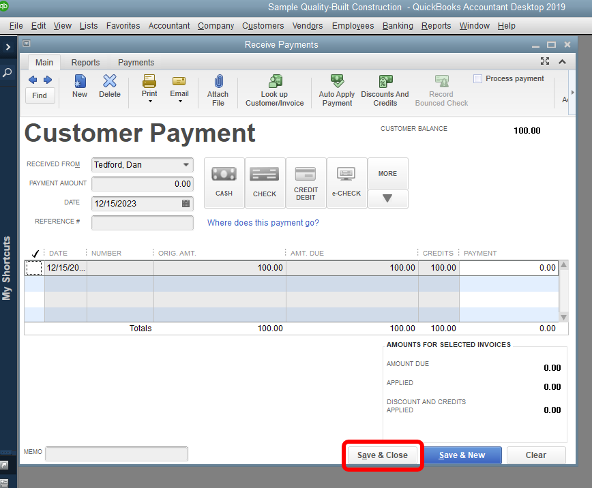Click the Payment Amount field
The width and height of the screenshot is (592, 488).
[143, 184]
